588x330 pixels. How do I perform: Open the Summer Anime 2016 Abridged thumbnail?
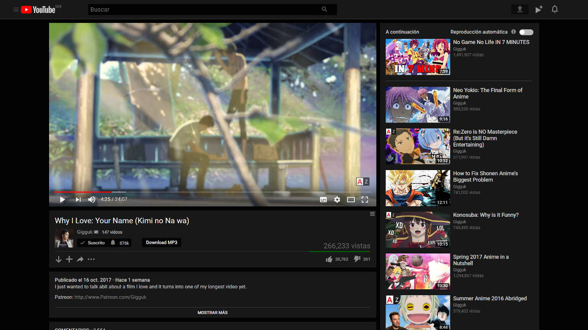tap(418, 313)
